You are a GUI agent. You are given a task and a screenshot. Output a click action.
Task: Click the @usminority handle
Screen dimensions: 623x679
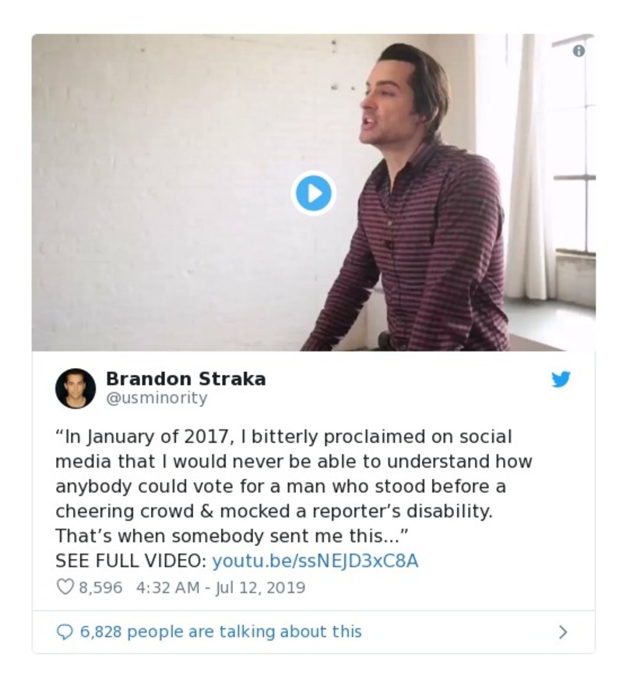click(156, 398)
